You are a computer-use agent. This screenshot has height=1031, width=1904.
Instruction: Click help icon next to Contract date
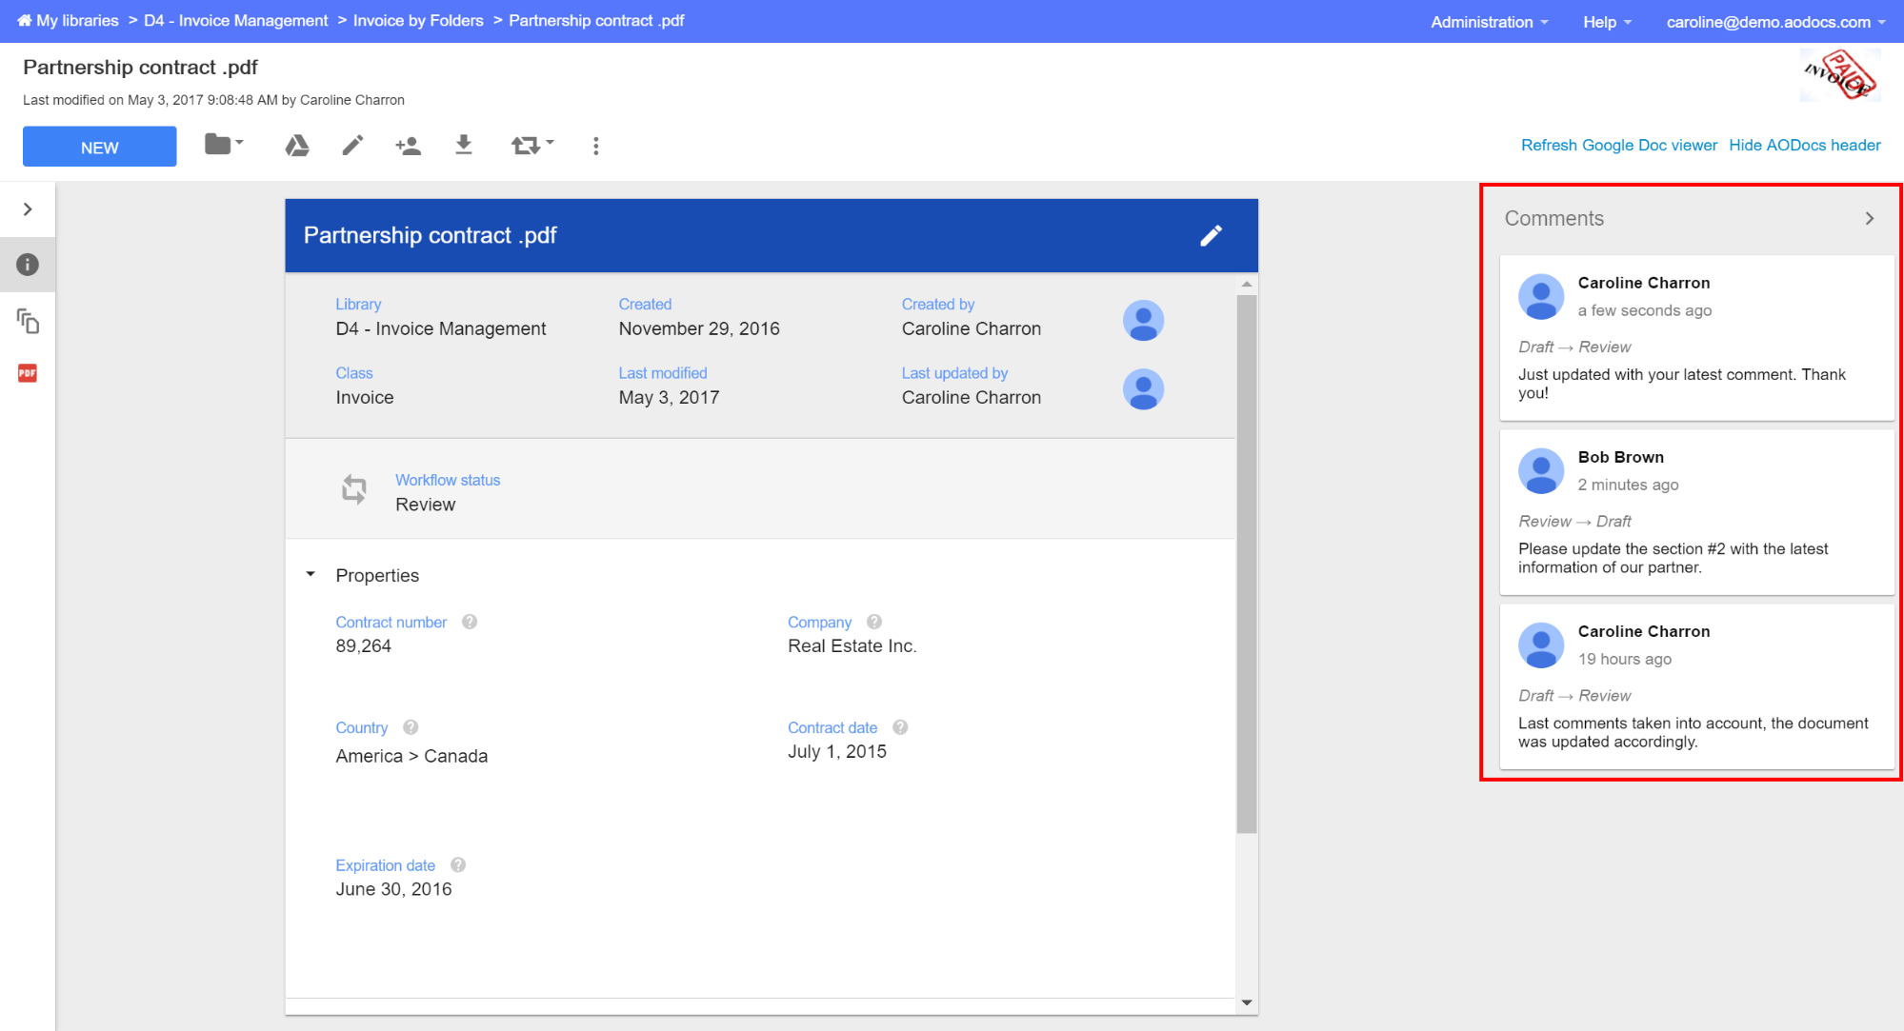pos(900,727)
